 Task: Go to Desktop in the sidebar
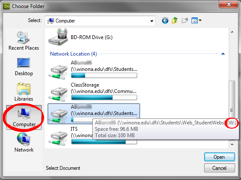(x=24, y=67)
